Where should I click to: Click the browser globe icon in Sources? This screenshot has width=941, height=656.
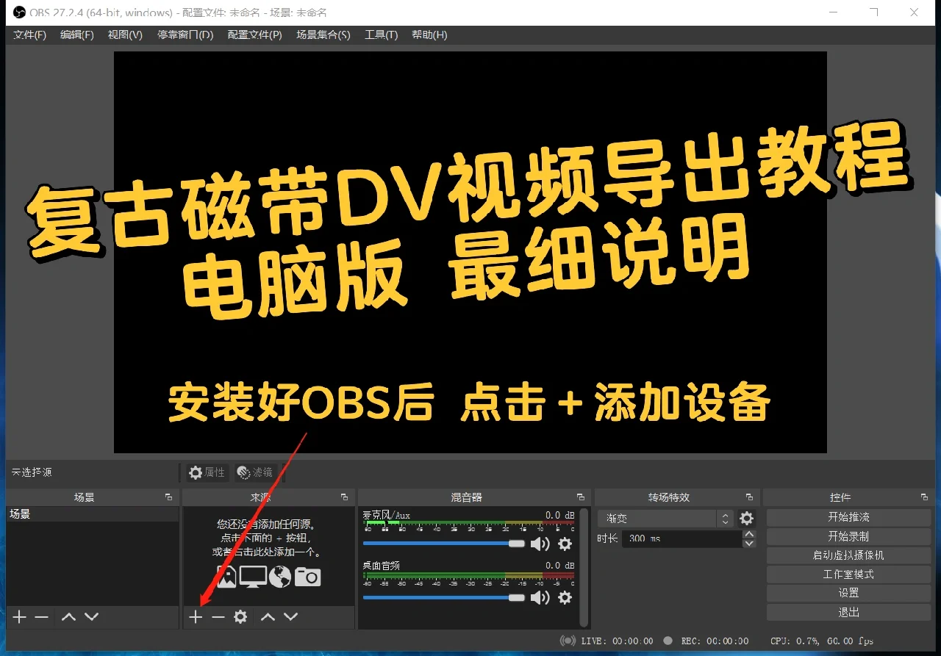pyautogui.click(x=280, y=577)
